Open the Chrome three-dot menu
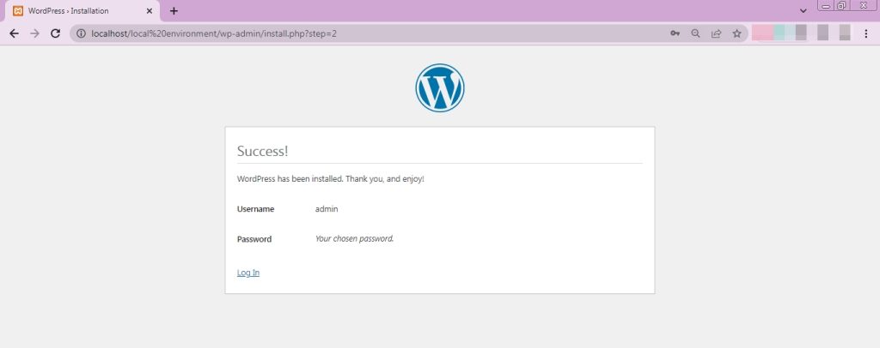The height and width of the screenshot is (348, 880). point(866,33)
